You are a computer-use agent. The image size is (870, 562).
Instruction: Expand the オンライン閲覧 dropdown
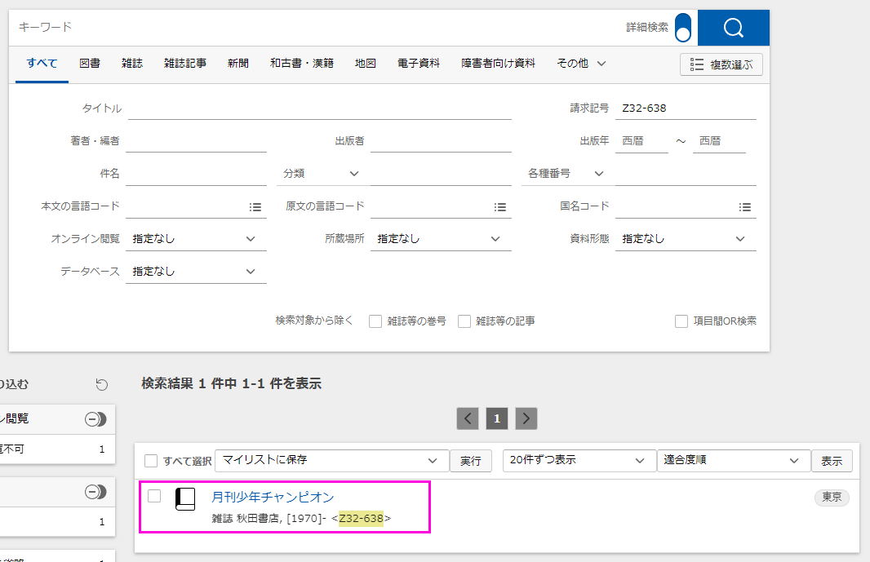[x=196, y=239]
